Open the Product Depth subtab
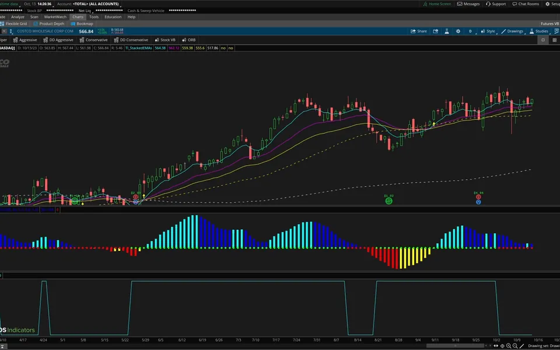560x350 pixels. click(49, 23)
